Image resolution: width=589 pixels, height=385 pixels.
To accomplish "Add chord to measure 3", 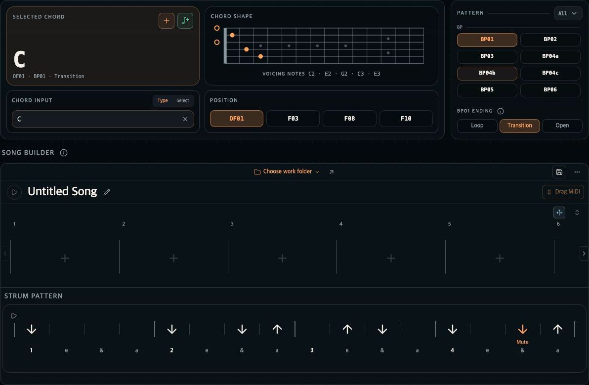I will pyautogui.click(x=282, y=258).
